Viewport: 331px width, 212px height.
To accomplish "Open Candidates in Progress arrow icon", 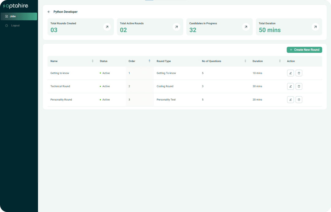I will click(x=246, y=27).
